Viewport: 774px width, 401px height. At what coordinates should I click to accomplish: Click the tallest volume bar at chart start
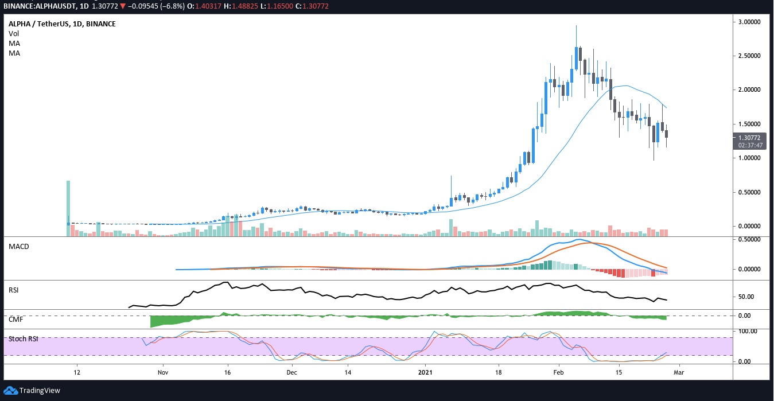pyautogui.click(x=68, y=208)
